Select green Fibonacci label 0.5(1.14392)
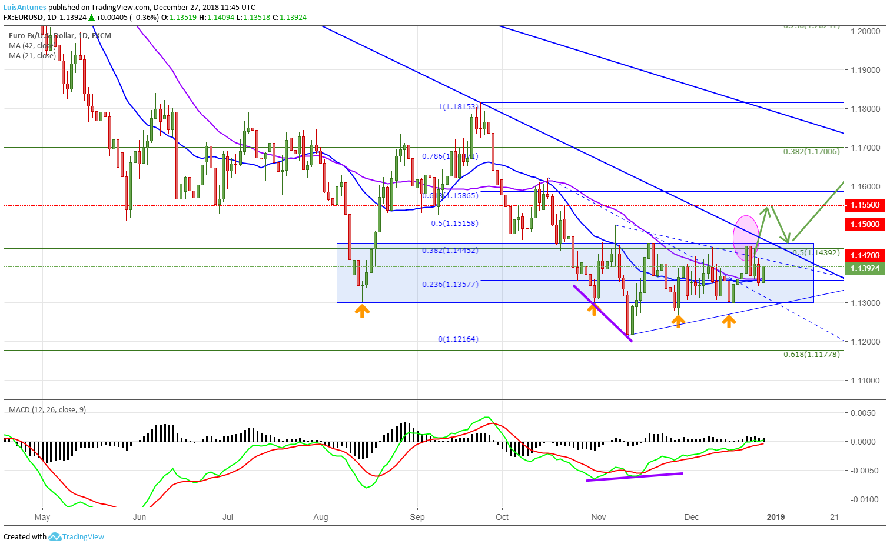 point(816,253)
